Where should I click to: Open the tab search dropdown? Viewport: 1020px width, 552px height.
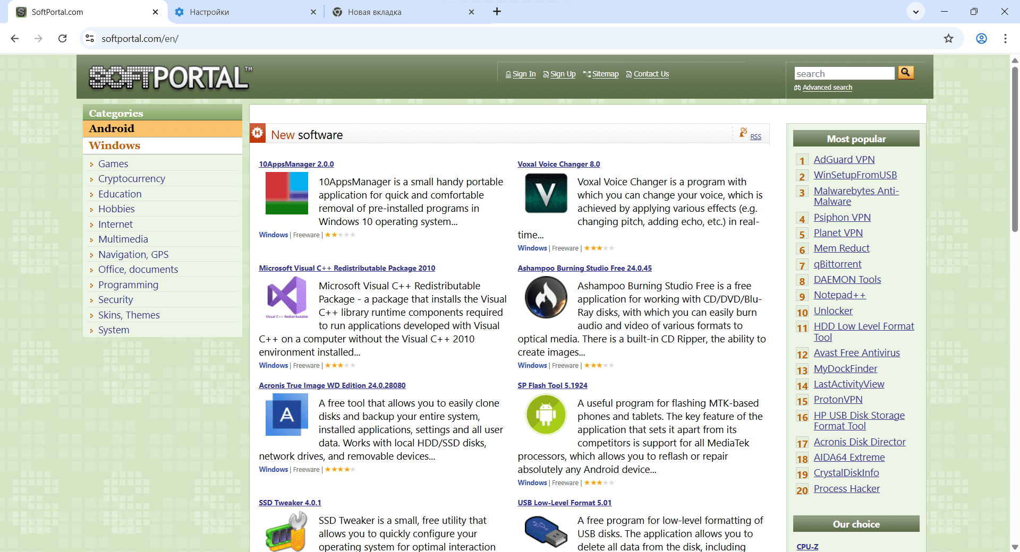(915, 12)
